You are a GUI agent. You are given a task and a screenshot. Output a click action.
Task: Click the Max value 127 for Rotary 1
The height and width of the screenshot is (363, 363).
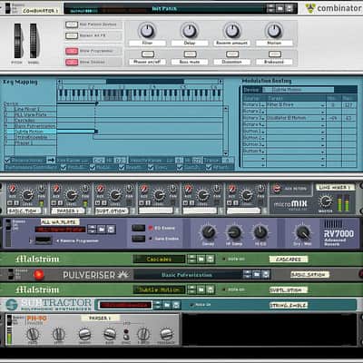(x=348, y=105)
